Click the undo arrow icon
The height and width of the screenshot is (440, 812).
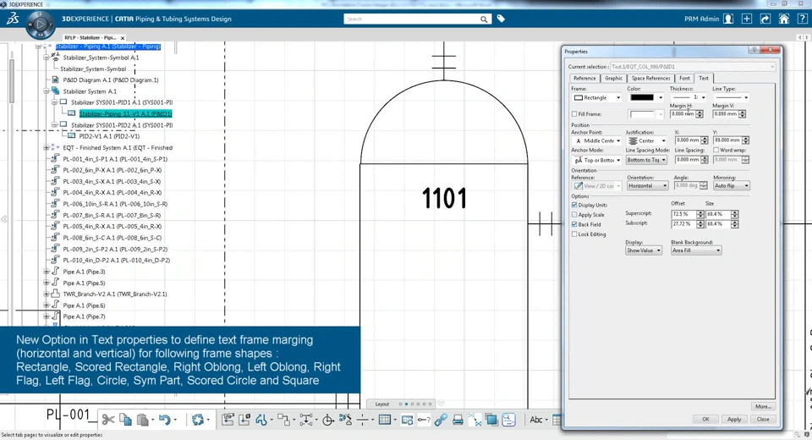coord(165,420)
